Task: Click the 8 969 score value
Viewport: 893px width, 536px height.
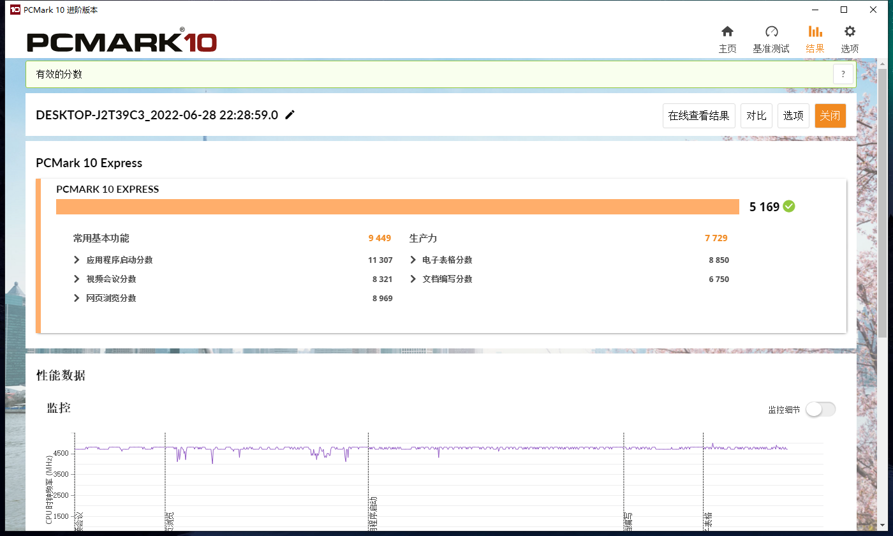Action: coord(383,299)
